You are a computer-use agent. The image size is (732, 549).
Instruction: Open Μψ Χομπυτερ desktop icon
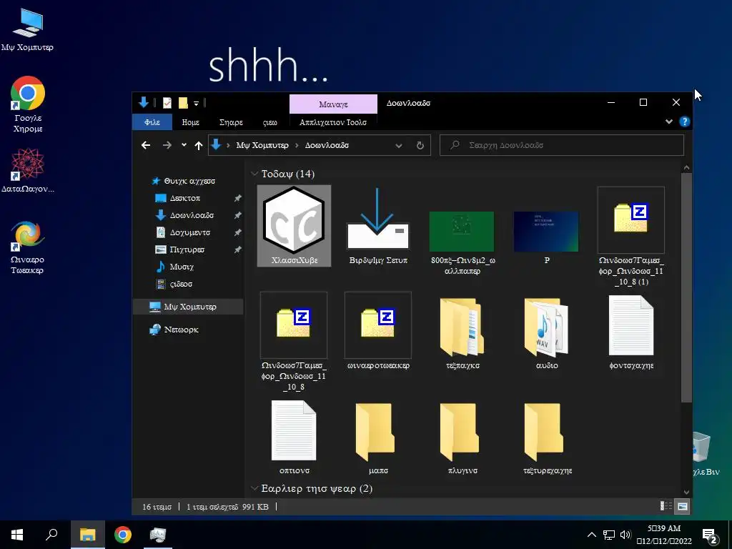27,29
